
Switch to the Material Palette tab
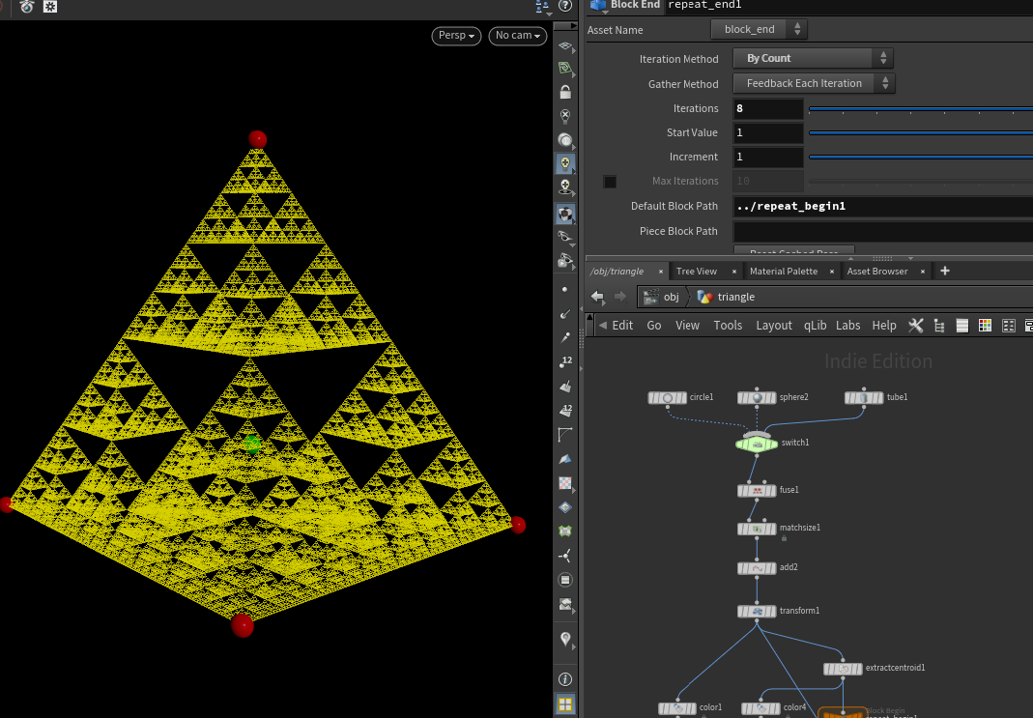(x=783, y=272)
